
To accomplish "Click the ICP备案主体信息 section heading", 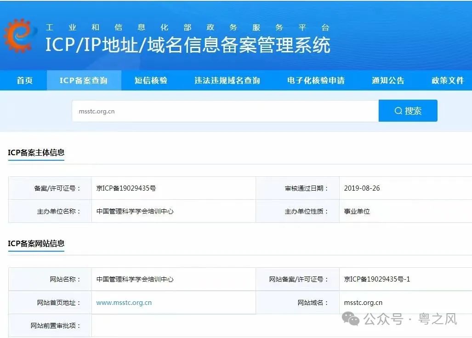I will click(x=36, y=152).
